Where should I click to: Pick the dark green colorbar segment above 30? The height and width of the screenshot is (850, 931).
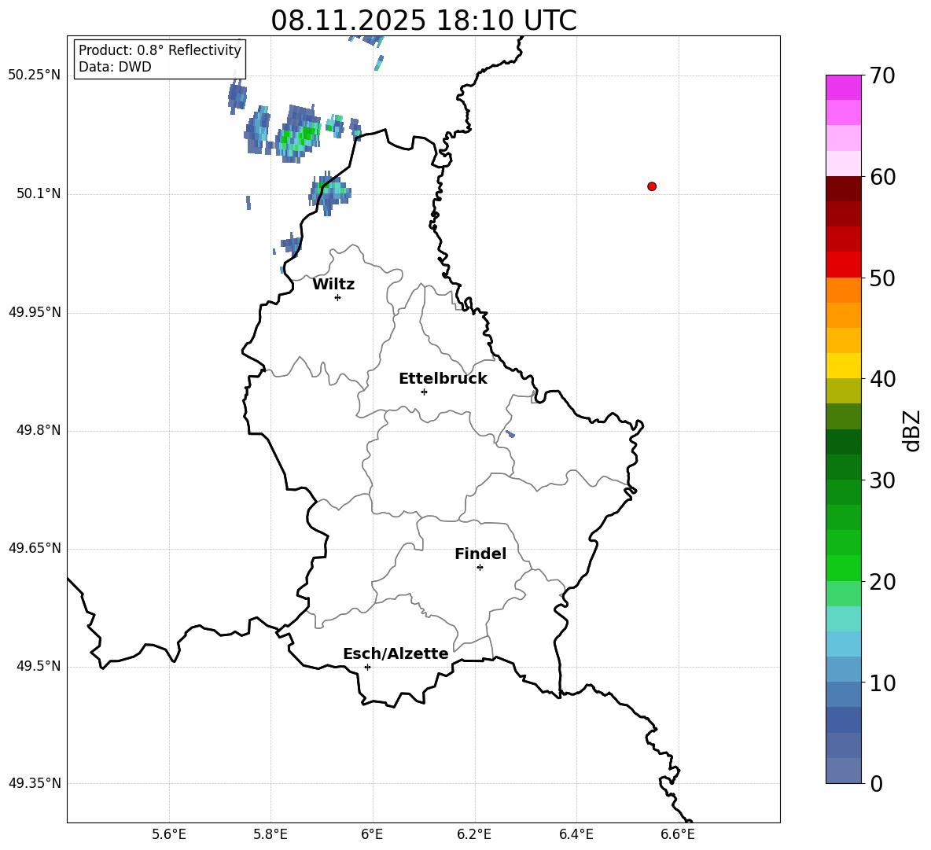(843, 467)
